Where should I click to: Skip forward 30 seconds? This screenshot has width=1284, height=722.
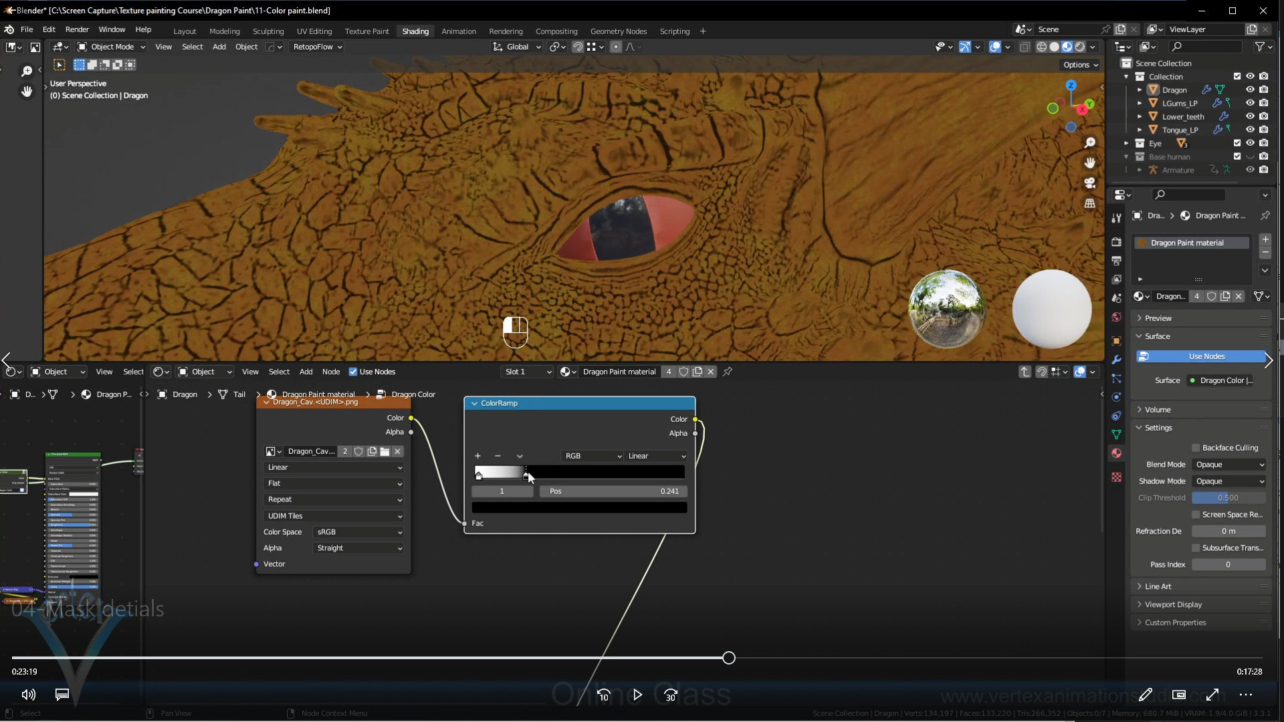671,695
